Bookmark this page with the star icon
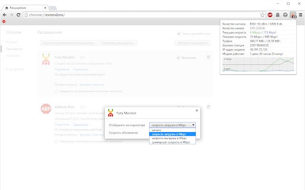This screenshot has width=305, height=190. (x=263, y=15)
